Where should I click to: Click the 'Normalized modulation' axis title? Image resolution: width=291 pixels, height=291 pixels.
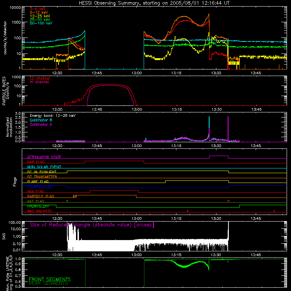9,127
